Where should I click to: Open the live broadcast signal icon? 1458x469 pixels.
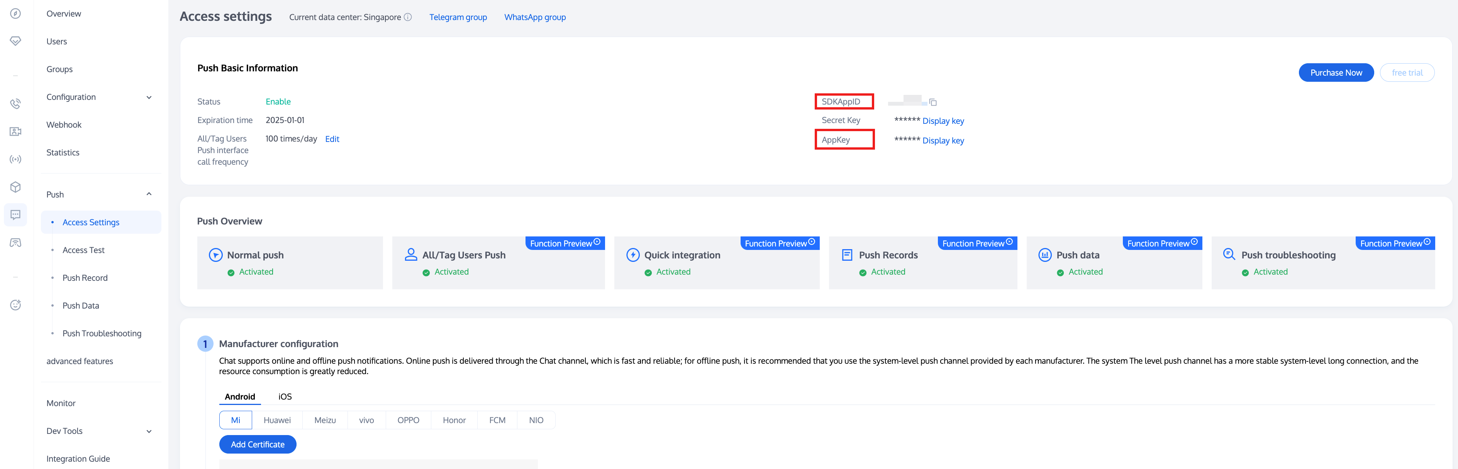click(x=15, y=159)
